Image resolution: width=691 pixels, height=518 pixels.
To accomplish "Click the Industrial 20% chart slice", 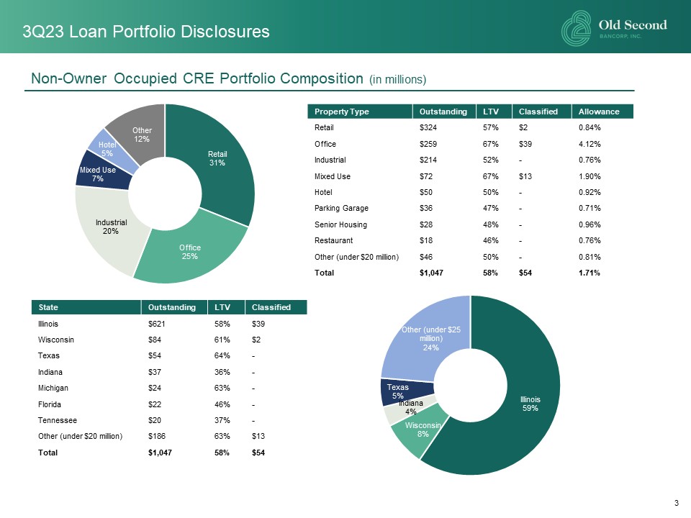I will pos(111,227).
